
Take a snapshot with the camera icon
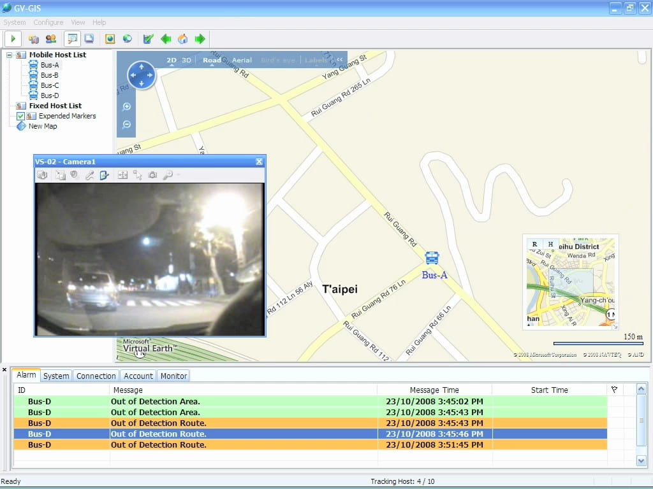pyautogui.click(x=153, y=175)
